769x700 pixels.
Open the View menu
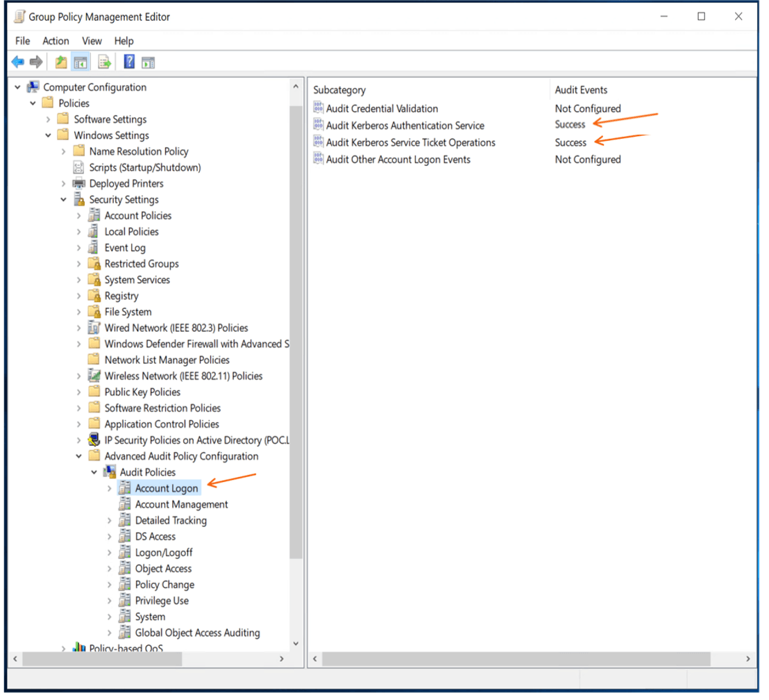point(92,41)
